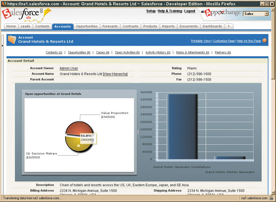Click the Firefox icon in title bar
This screenshot has height=202, width=276.
pos(4,3)
